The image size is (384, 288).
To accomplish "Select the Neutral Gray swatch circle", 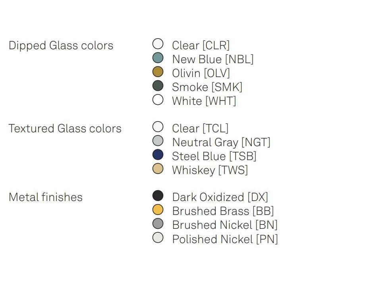I will tap(158, 141).
